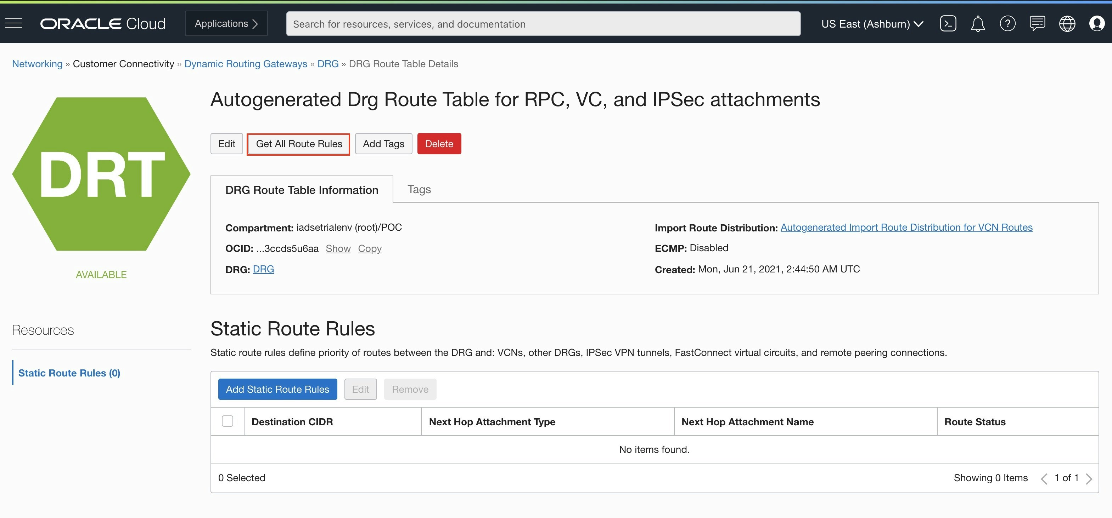Click the help question mark icon
This screenshot has width=1112, height=518.
pyautogui.click(x=1007, y=24)
